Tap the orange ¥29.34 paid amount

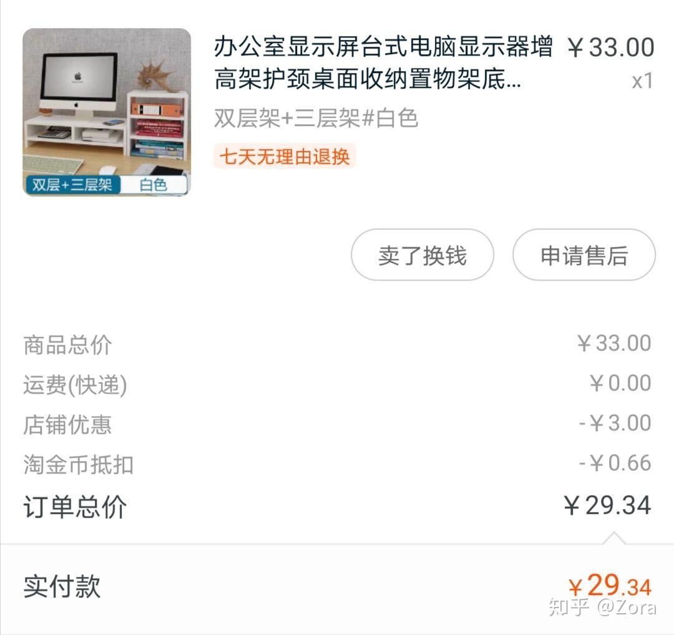(610, 585)
